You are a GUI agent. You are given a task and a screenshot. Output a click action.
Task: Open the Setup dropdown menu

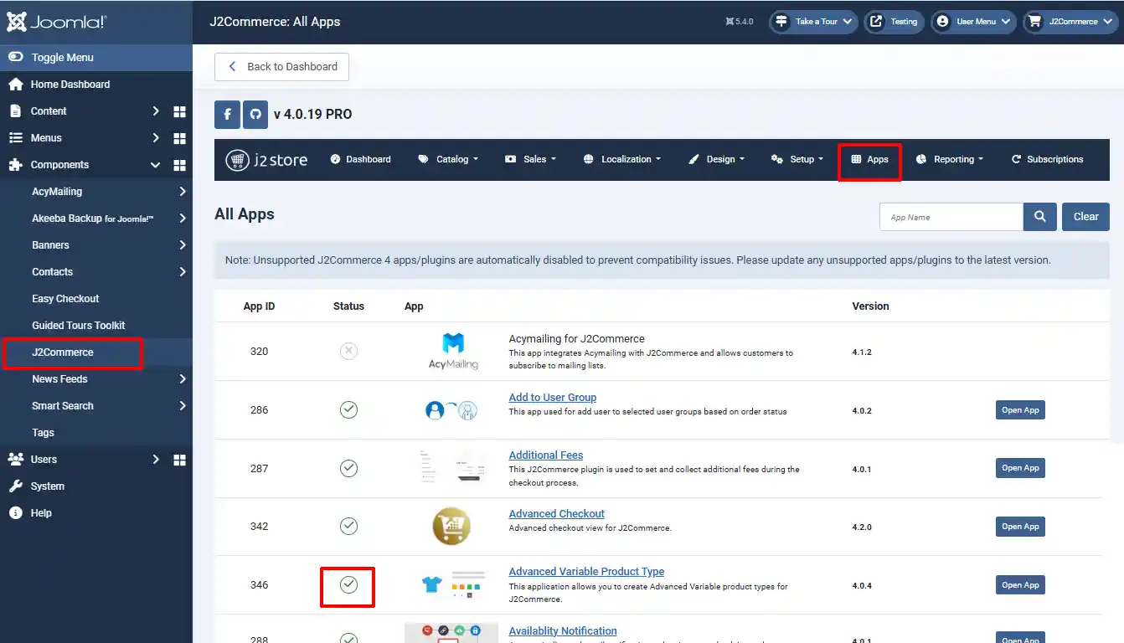tap(797, 159)
